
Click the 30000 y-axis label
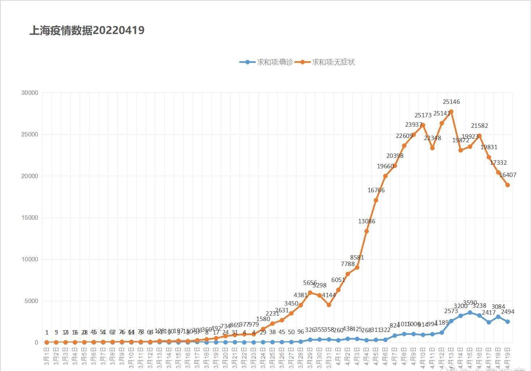pyautogui.click(x=30, y=93)
